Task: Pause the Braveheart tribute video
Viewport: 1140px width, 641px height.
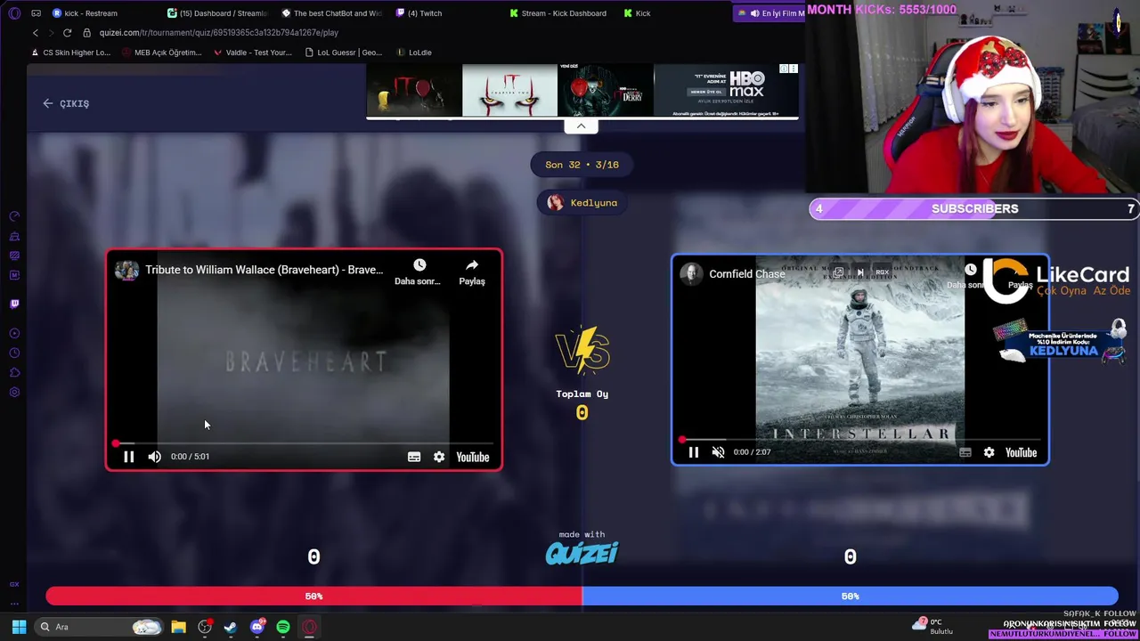Action: (128, 457)
